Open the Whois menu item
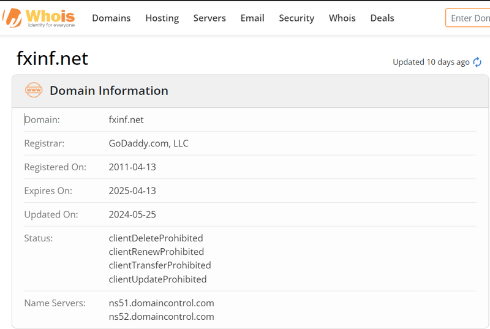 pos(342,18)
